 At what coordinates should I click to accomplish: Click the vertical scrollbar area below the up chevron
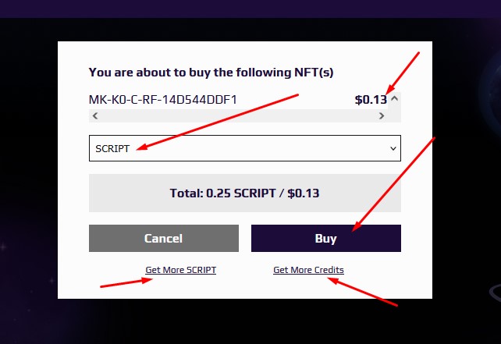395,113
